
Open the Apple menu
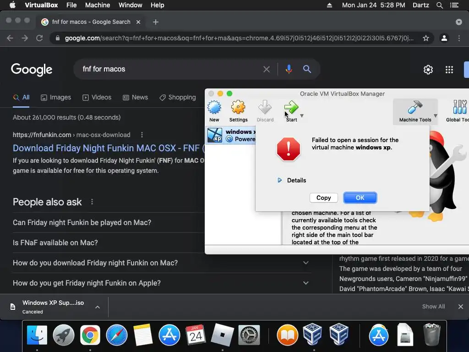pyautogui.click(x=12, y=5)
